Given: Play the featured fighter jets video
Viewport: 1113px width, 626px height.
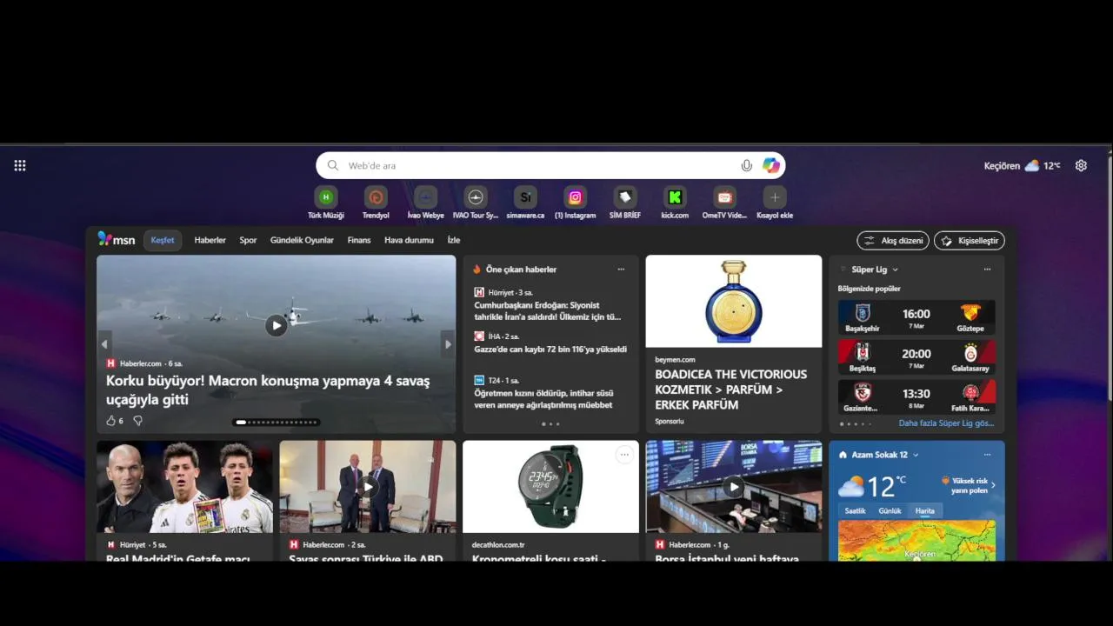Looking at the screenshot, I should pyautogui.click(x=276, y=326).
